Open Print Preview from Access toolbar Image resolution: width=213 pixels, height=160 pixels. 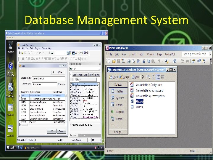133,61
